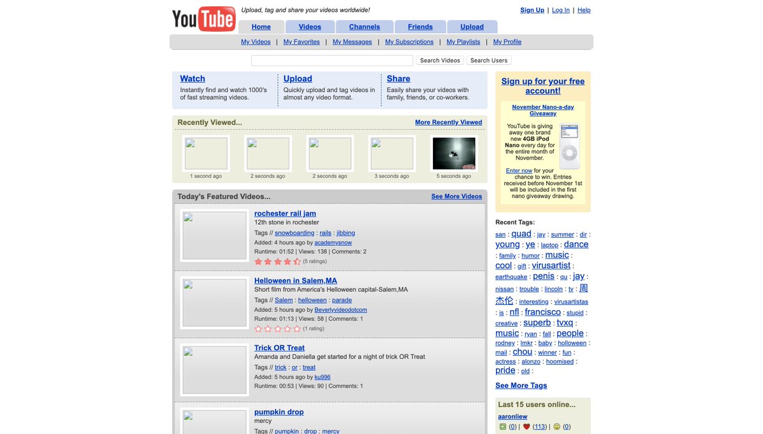
Task: Open the recently viewed thumbnail from 1 second ago
Action: click(x=206, y=154)
